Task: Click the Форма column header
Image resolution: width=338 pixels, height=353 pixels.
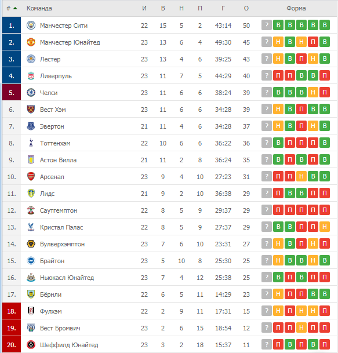Action: (x=296, y=8)
